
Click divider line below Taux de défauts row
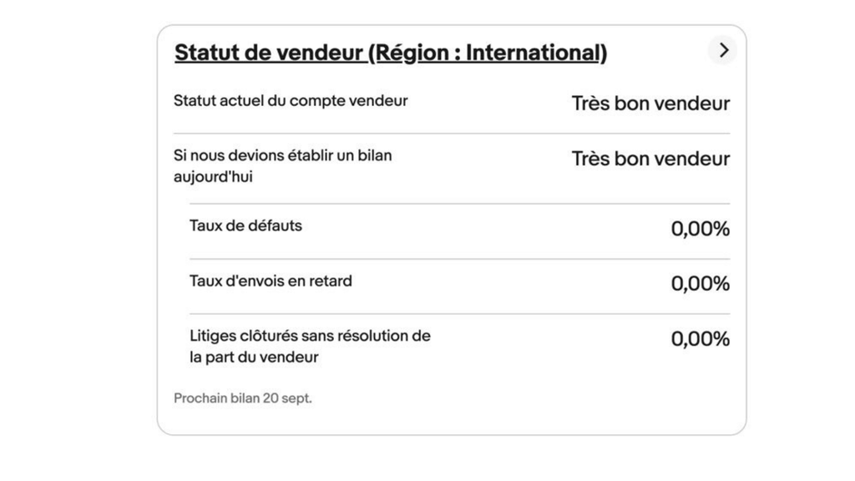click(x=459, y=259)
